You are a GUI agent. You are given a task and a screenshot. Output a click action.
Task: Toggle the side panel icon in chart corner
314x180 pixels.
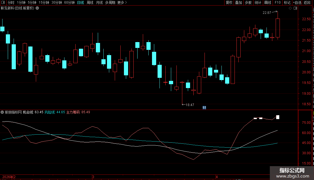(295, 8)
